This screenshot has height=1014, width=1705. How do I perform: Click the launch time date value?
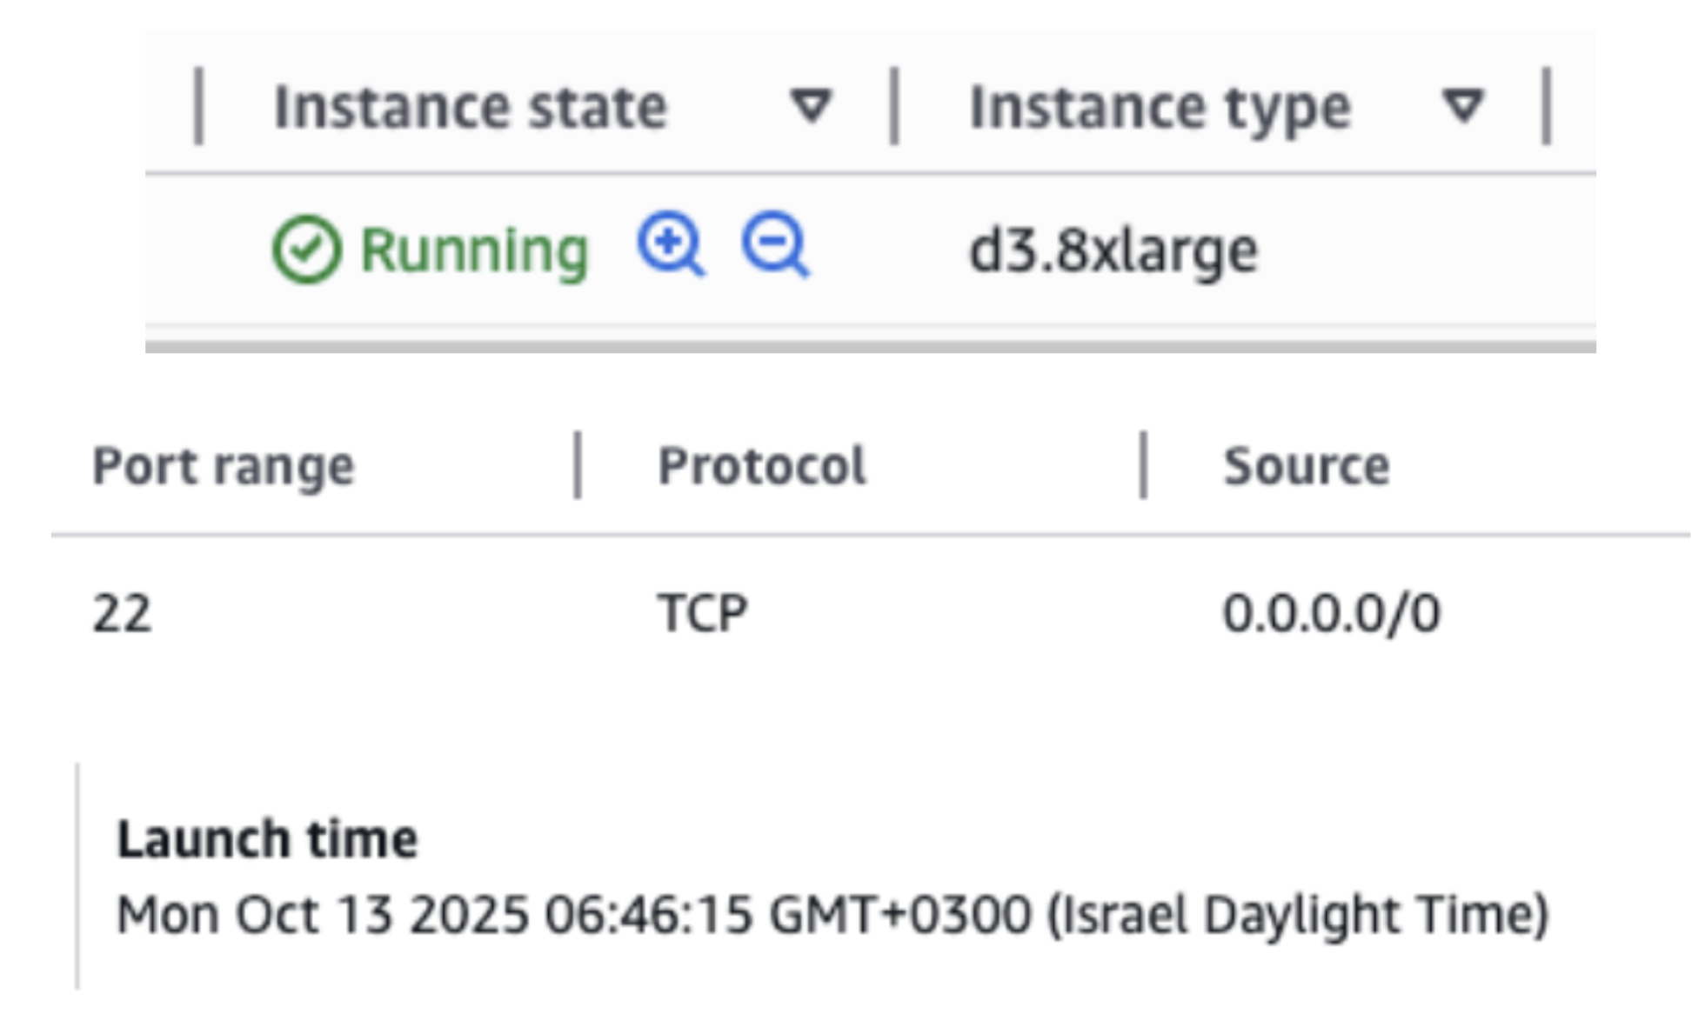click(x=832, y=915)
